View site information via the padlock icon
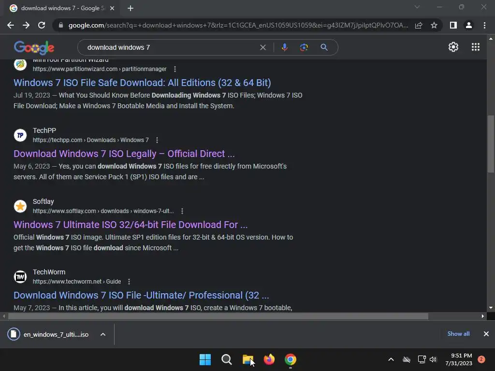 [x=61, y=25]
